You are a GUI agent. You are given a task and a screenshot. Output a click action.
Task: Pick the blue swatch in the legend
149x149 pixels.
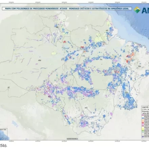coord(143,118)
